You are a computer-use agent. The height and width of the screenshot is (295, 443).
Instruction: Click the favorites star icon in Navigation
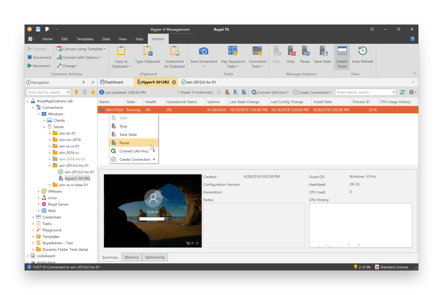[x=93, y=92]
